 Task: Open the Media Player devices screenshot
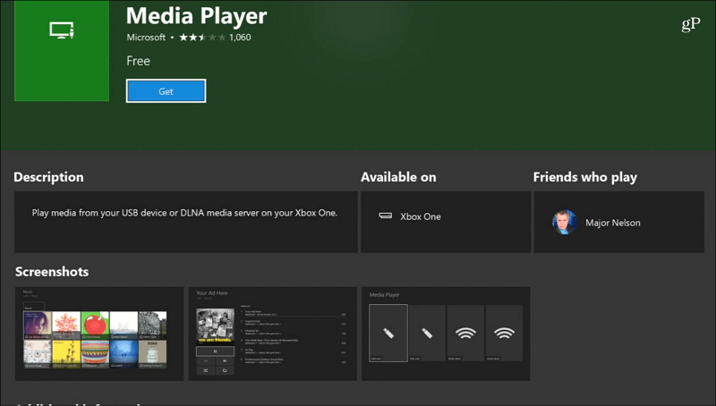(446, 334)
